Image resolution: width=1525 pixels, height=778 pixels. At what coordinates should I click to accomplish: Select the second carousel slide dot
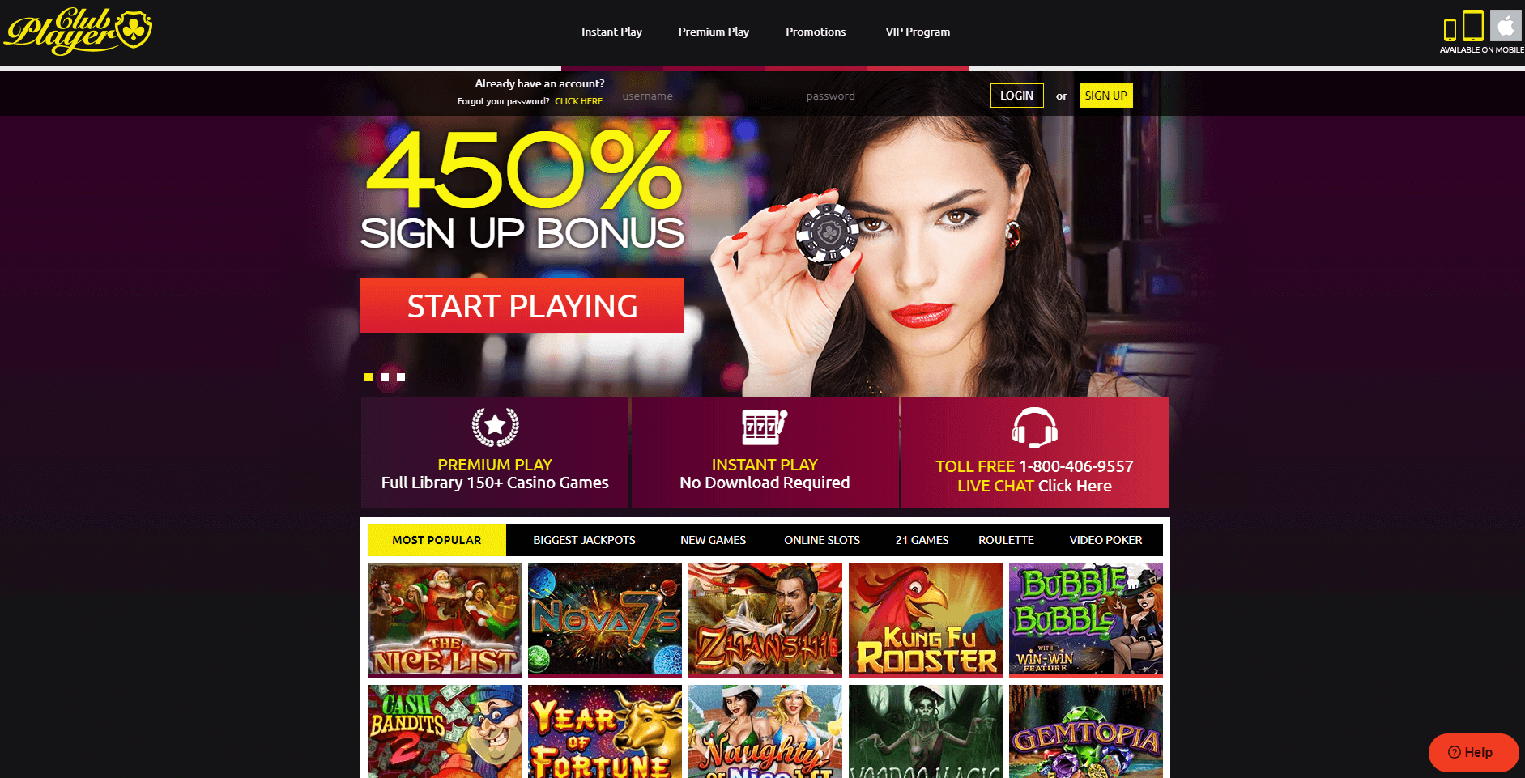tap(385, 377)
